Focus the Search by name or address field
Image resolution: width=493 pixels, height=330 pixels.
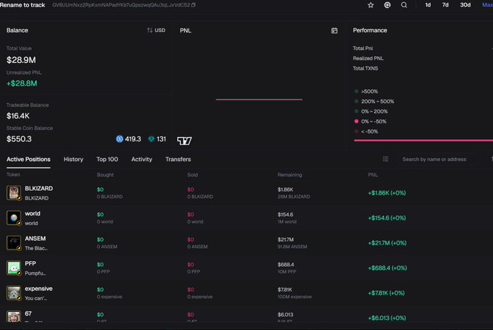pos(438,159)
